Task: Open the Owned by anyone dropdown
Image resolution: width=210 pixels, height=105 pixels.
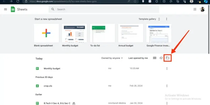Action: pos(112,58)
